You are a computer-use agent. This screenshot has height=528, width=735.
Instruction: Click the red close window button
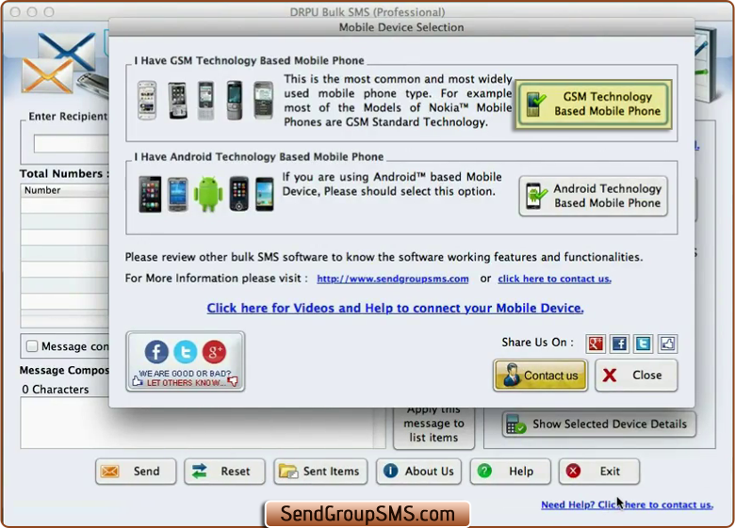click(15, 11)
